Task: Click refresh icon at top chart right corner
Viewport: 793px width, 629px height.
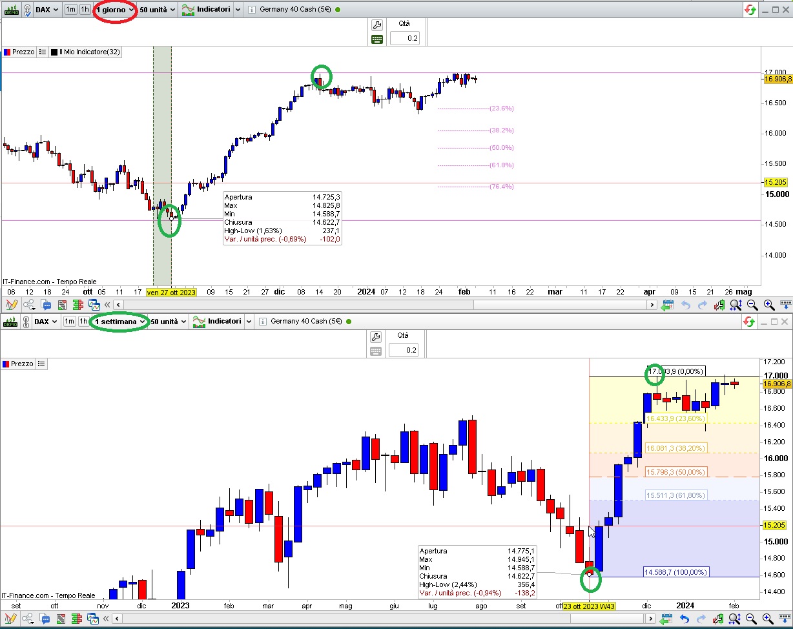Action: 750,10
